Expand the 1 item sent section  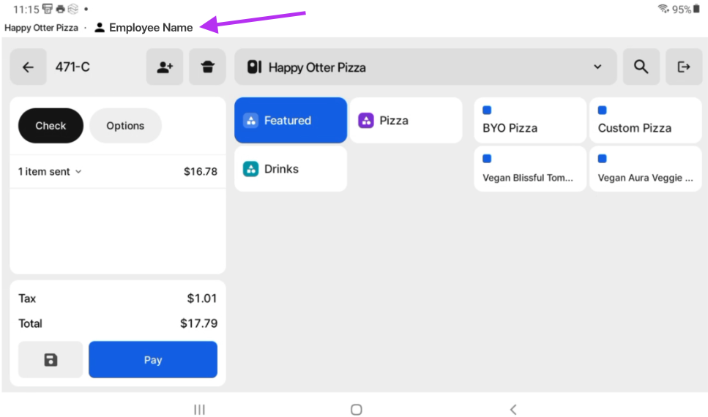click(x=50, y=172)
